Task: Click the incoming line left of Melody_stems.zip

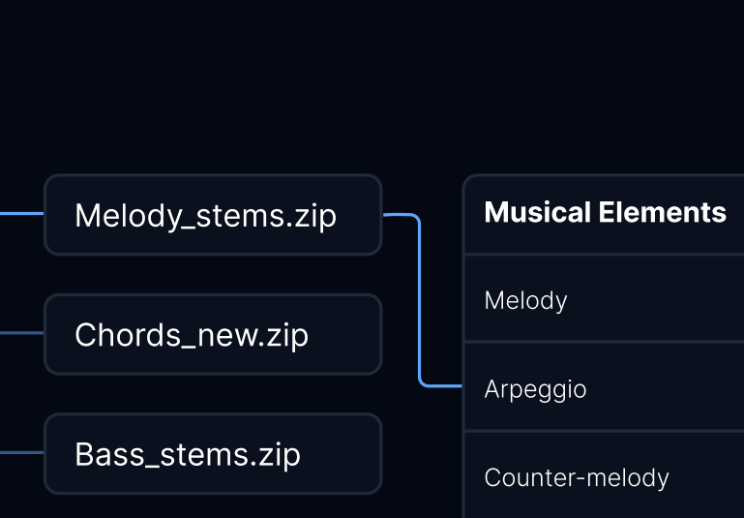Action: tap(21, 214)
